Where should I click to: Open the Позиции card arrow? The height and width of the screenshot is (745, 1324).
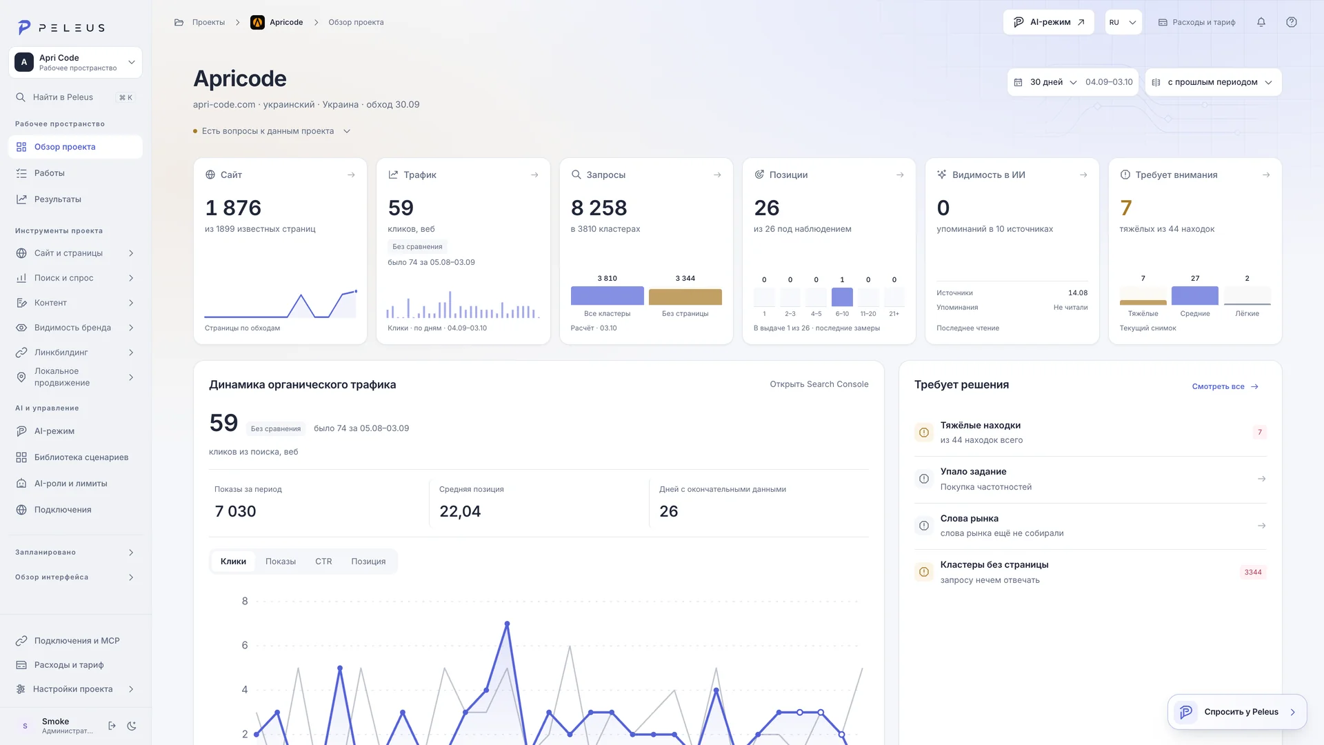coord(900,175)
